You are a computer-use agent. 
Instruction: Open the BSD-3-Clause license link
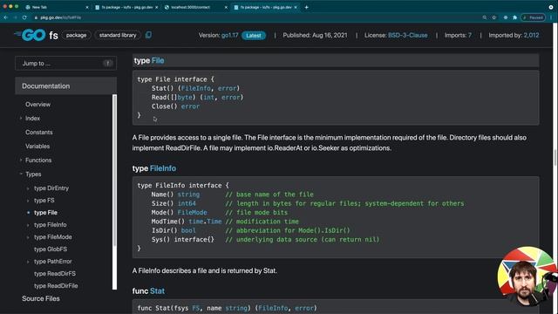[x=407, y=35]
